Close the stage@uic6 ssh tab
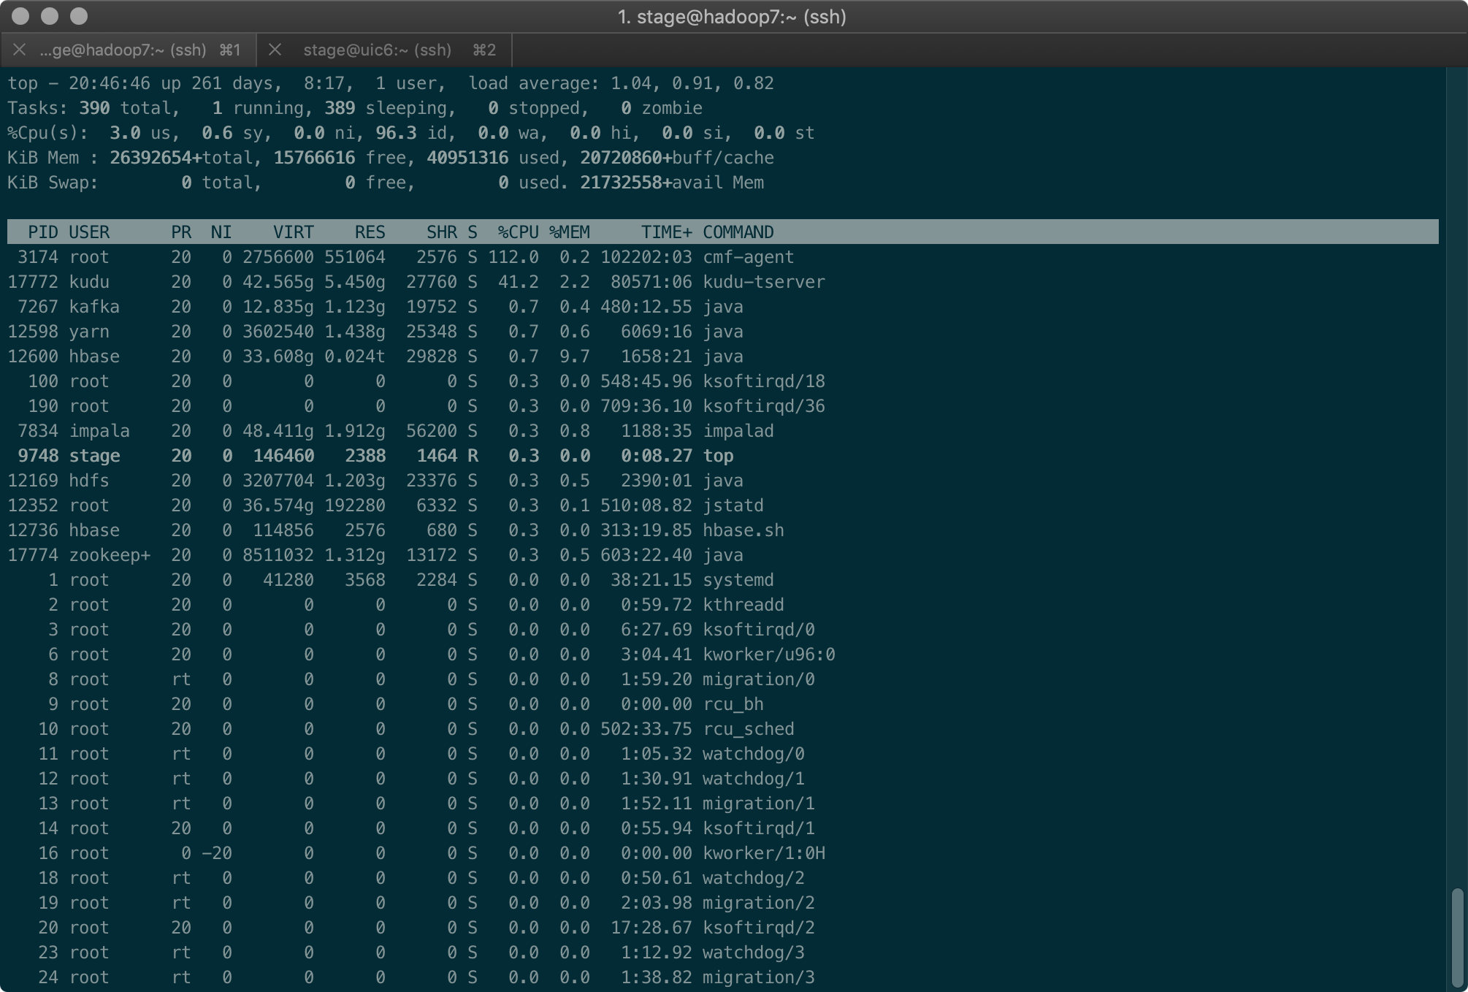 coord(275,50)
